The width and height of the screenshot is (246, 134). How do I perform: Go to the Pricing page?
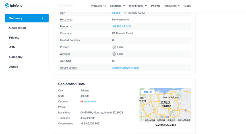coord(155,6)
